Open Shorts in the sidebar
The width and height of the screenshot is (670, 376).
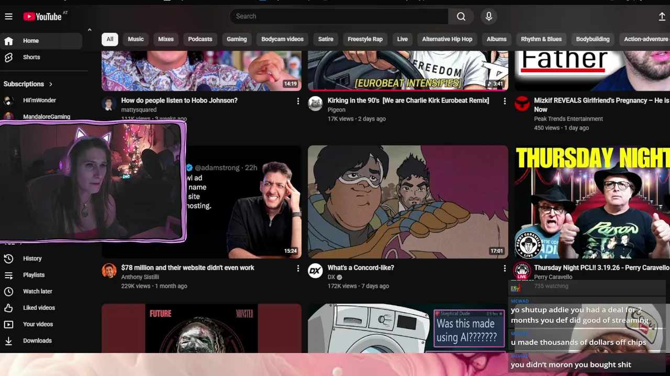(42, 57)
